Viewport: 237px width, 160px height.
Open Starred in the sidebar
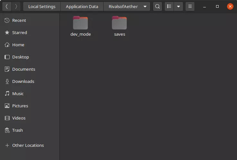click(19, 32)
